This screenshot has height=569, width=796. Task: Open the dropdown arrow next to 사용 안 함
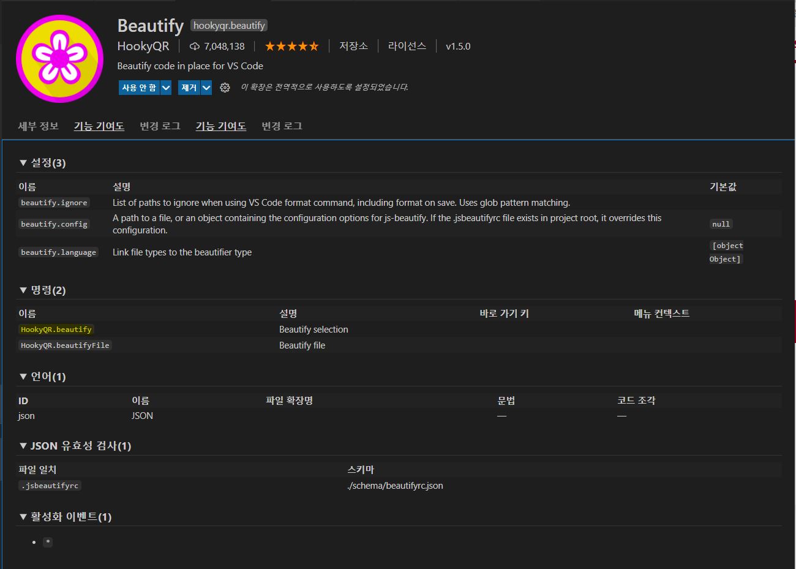pos(166,88)
